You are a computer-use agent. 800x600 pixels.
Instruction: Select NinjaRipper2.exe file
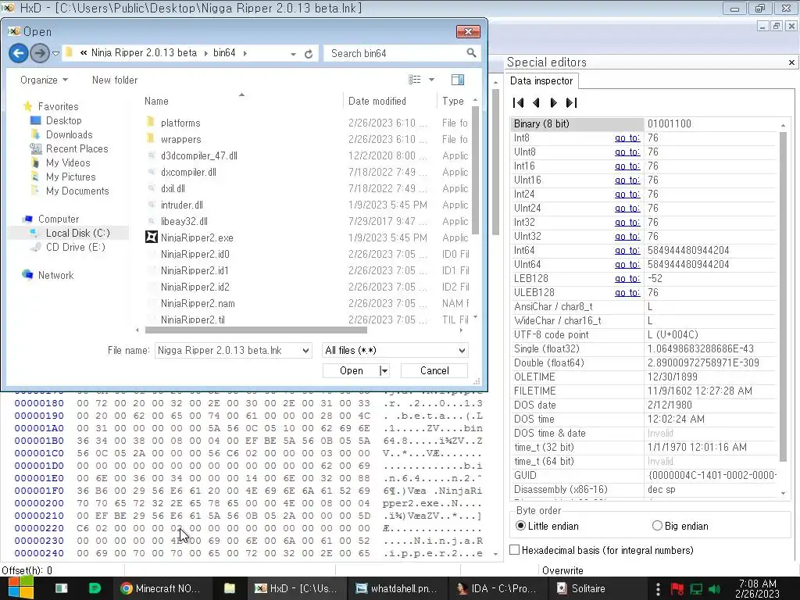click(196, 237)
